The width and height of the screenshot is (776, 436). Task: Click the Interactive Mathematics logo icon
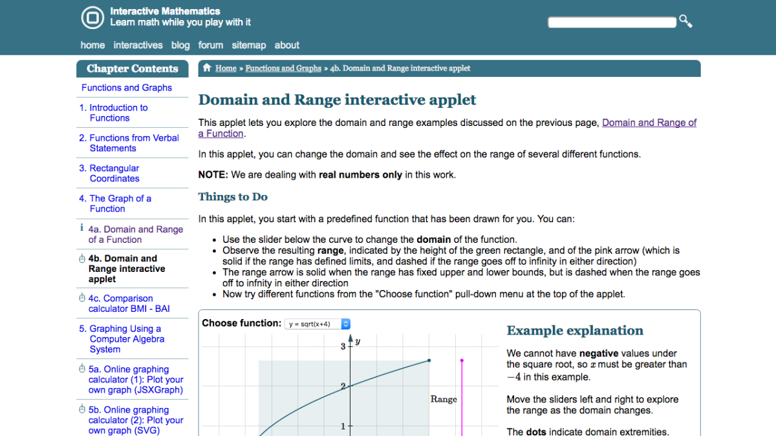point(92,17)
